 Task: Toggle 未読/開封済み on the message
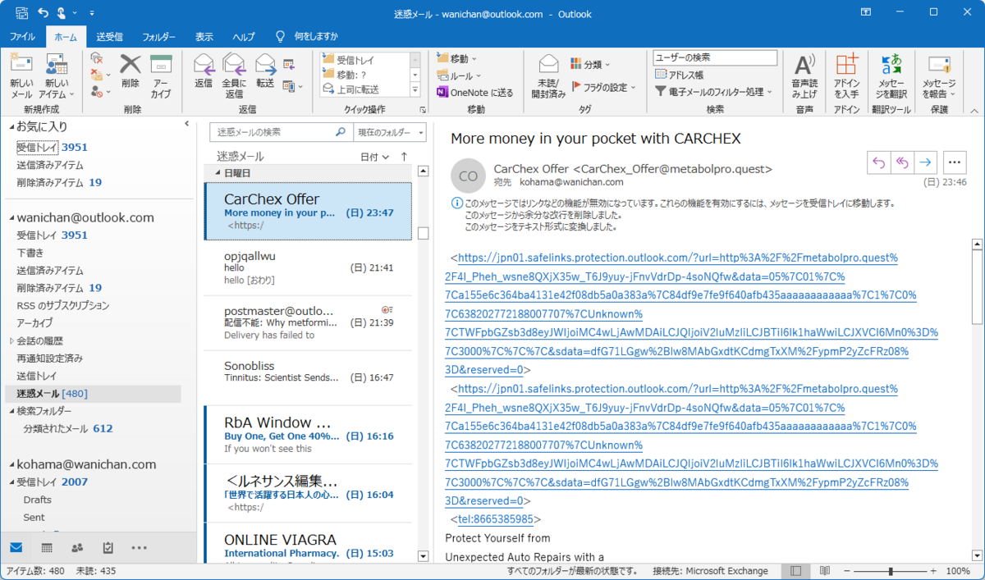[x=548, y=75]
